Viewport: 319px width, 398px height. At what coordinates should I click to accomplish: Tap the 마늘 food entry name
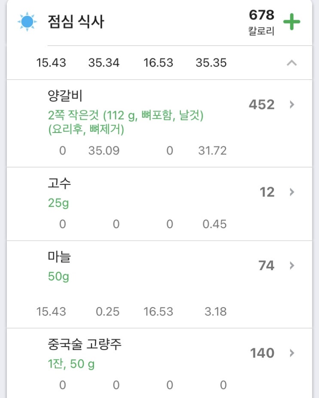coord(59,257)
